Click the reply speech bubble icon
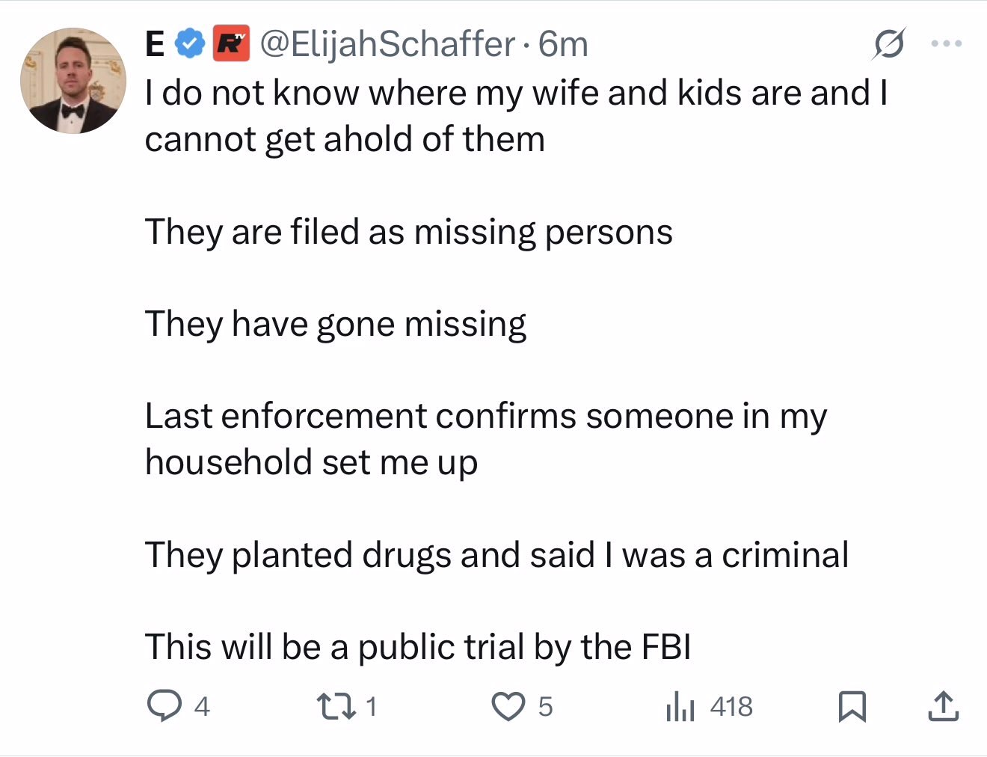Image resolution: width=987 pixels, height=757 pixels. point(163,706)
